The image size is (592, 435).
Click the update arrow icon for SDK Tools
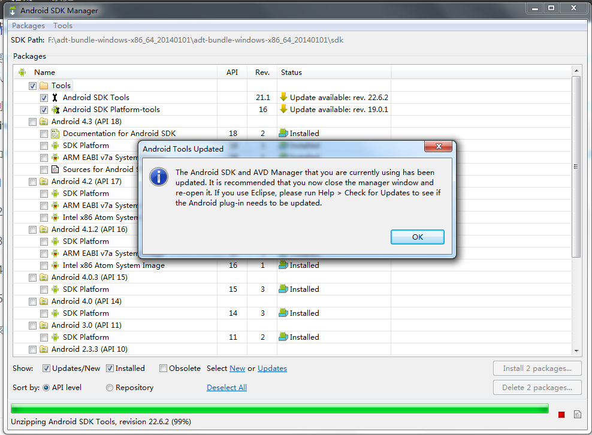click(283, 98)
